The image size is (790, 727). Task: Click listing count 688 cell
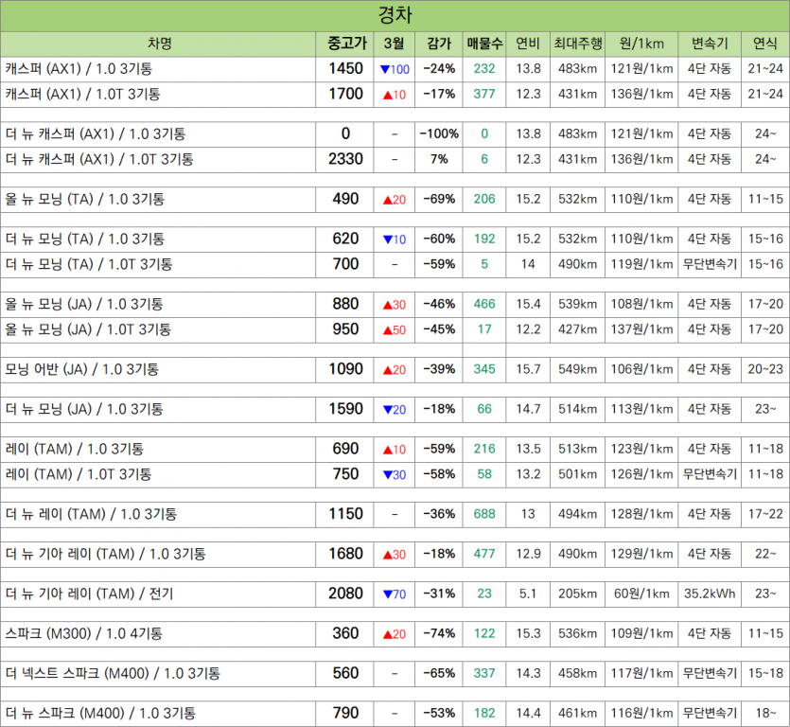pos(484,514)
